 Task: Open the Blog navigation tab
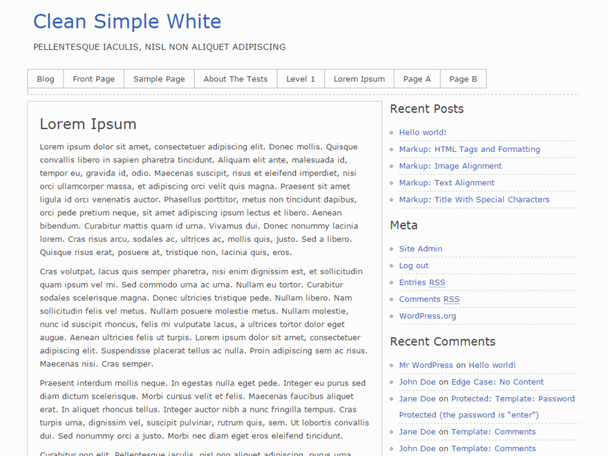[45, 78]
